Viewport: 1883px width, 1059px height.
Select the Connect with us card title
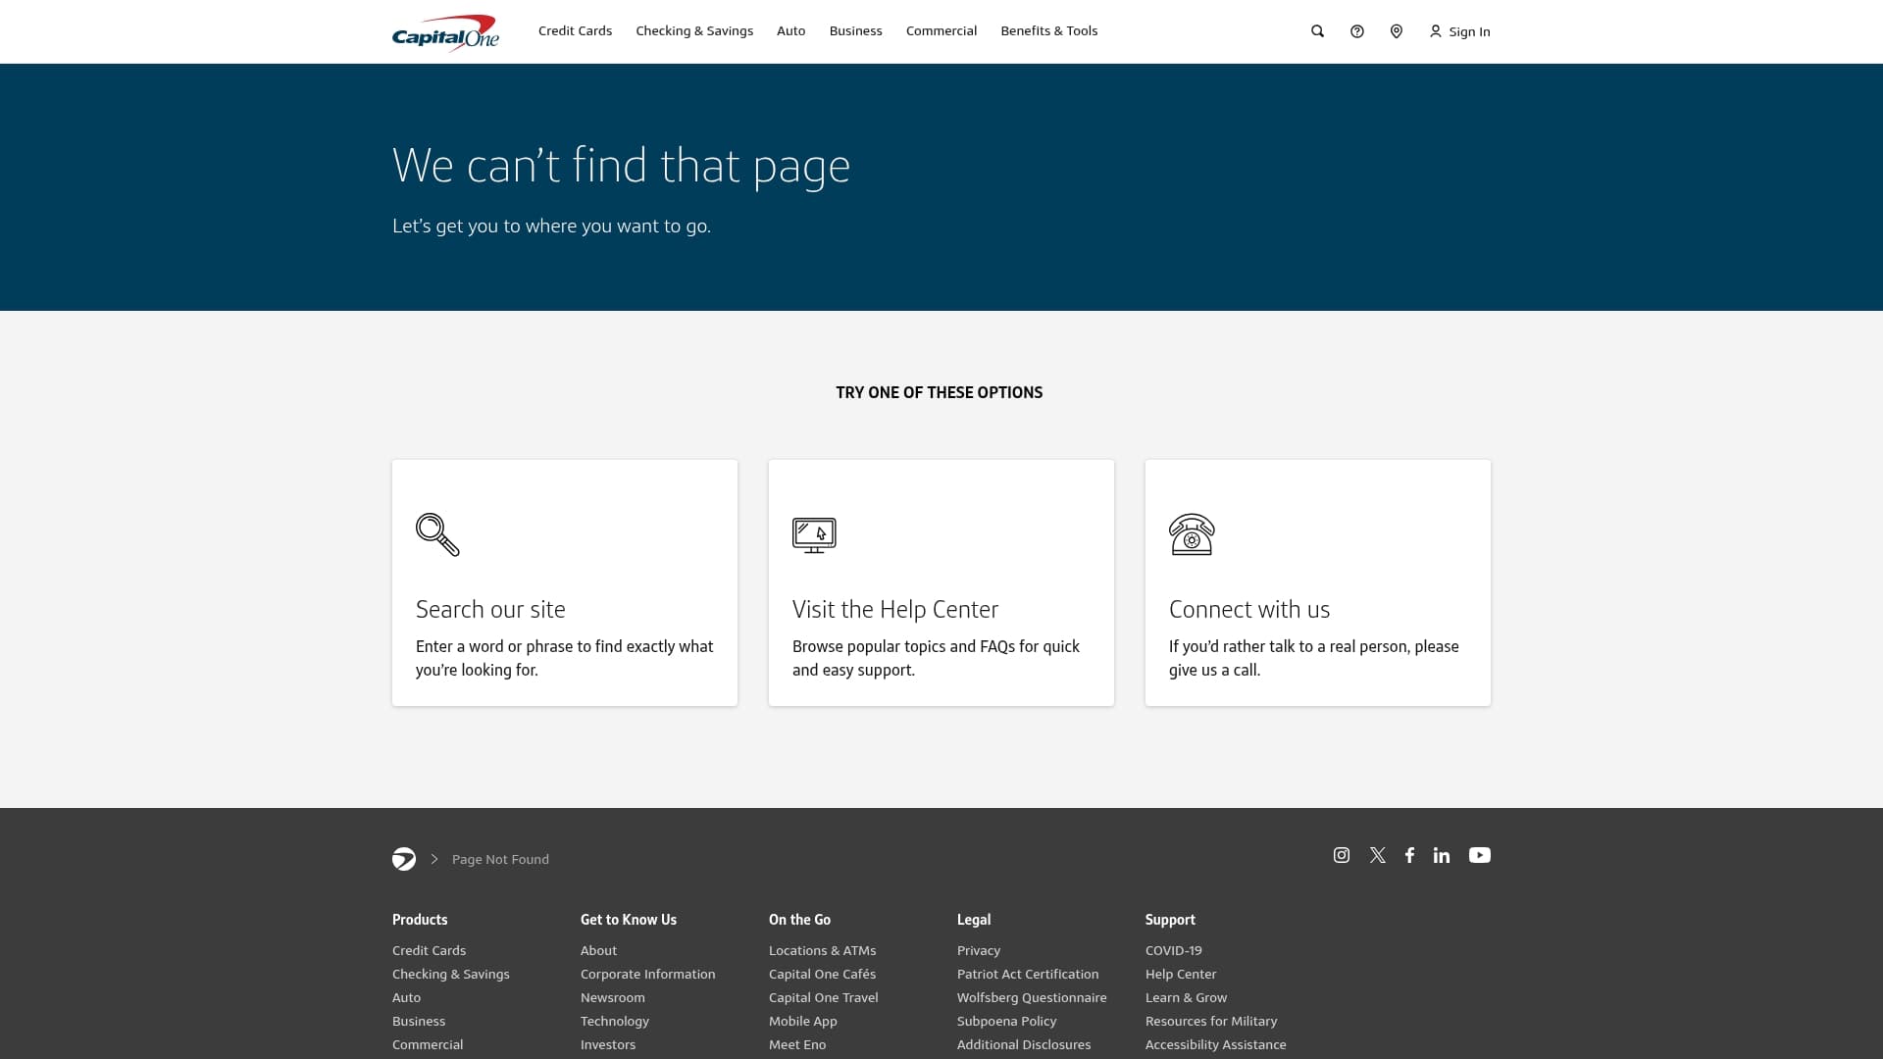tap(1249, 609)
